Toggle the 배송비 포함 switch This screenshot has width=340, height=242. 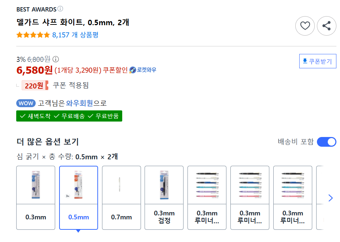tap(326, 142)
